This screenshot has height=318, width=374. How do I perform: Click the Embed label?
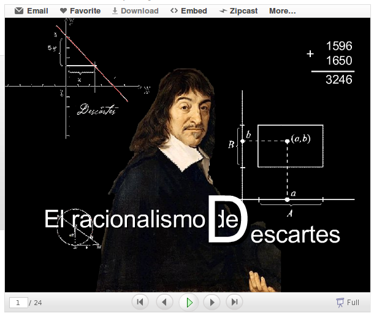[x=194, y=11]
